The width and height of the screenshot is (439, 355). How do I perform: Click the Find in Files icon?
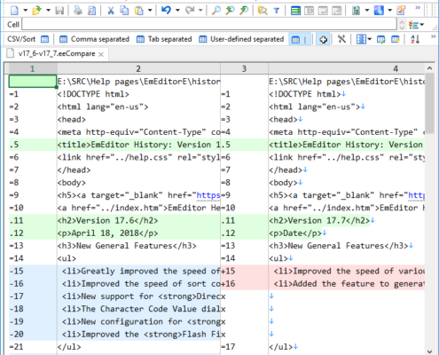point(263,11)
